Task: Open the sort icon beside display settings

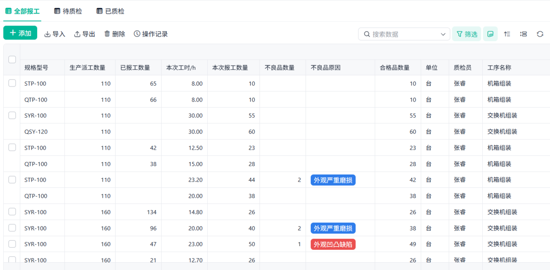Action: tap(507, 34)
